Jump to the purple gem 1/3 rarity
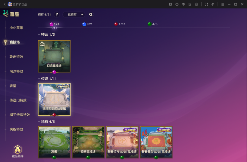Viewport: 247px width, 162px height. (54, 24)
